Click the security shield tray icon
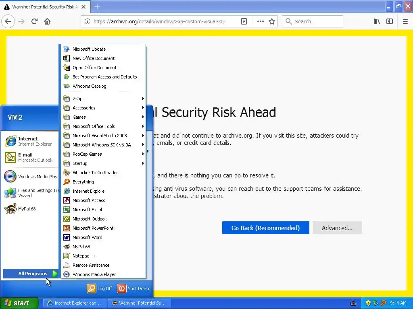The width and height of the screenshot is (413, 309). click(369, 303)
